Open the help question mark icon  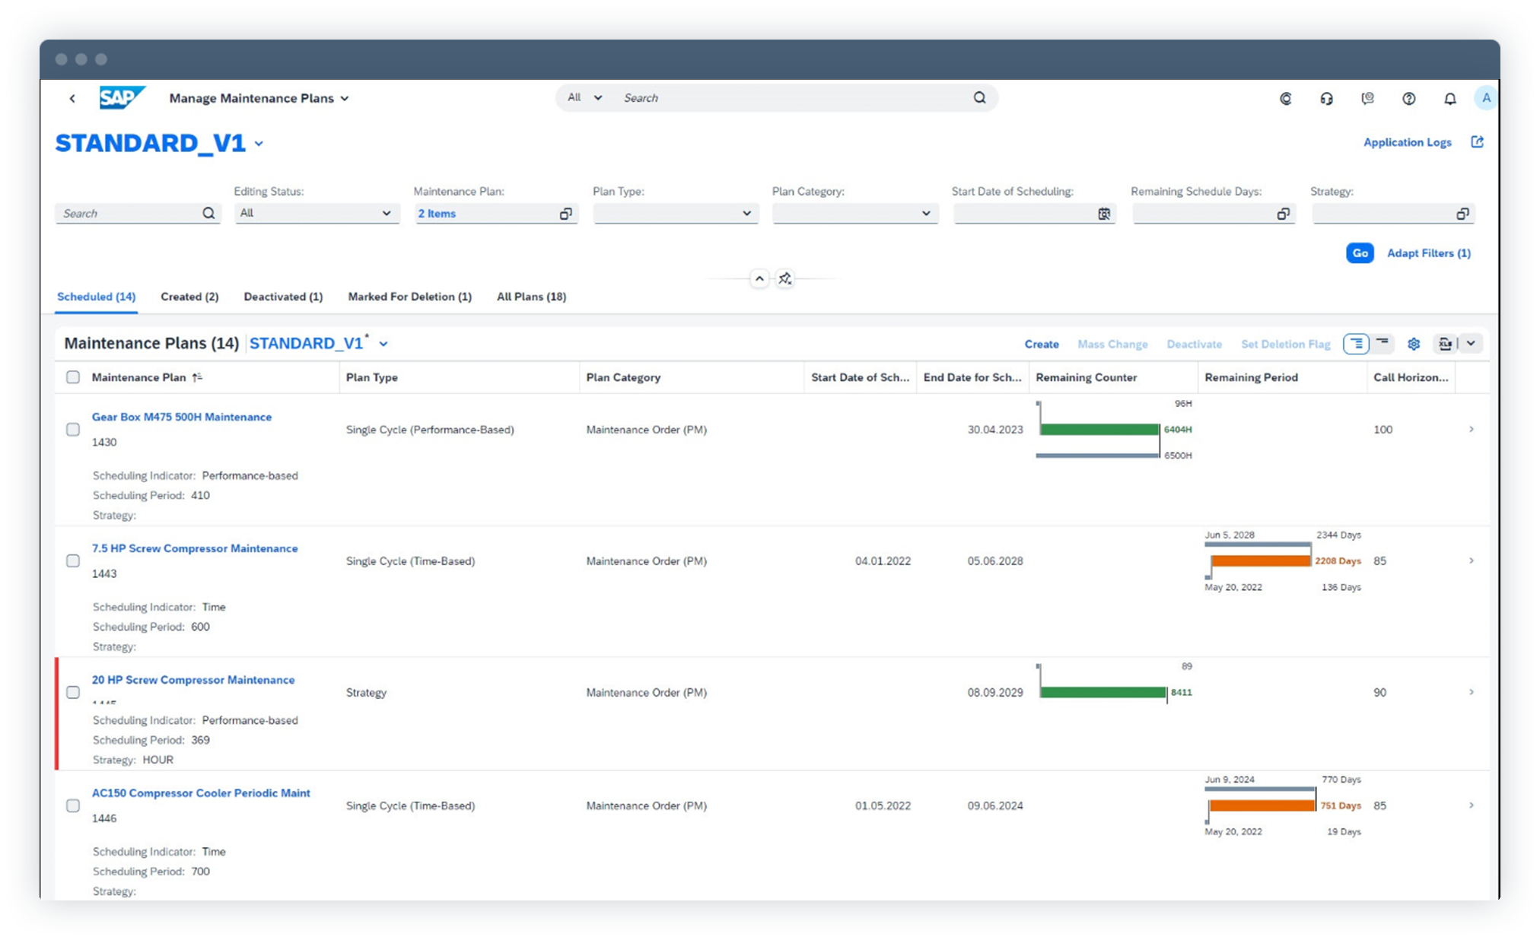pos(1408,98)
